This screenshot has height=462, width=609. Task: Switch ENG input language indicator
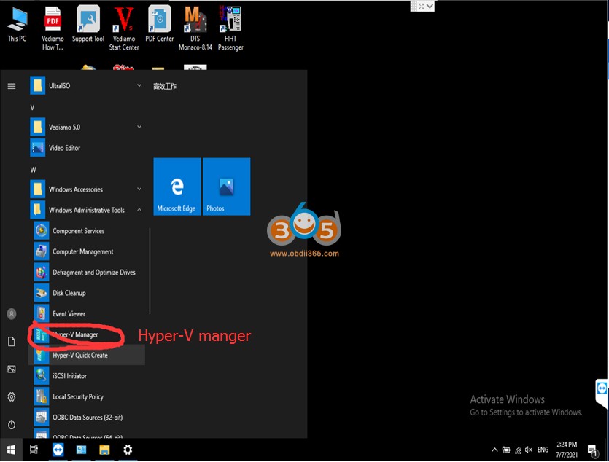pos(543,450)
